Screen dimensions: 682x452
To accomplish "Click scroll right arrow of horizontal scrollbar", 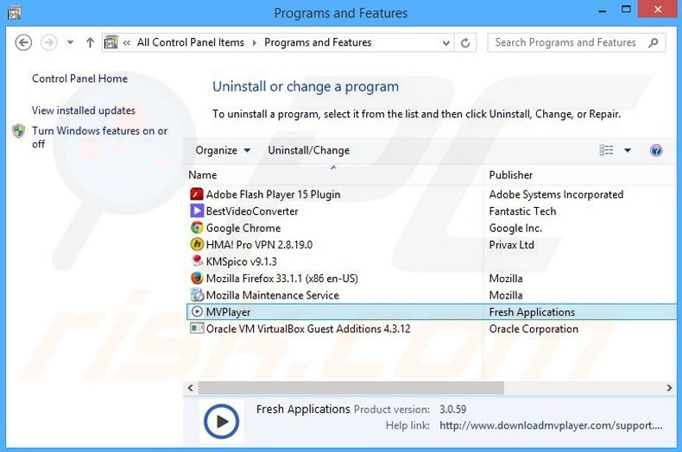I will pos(669,387).
